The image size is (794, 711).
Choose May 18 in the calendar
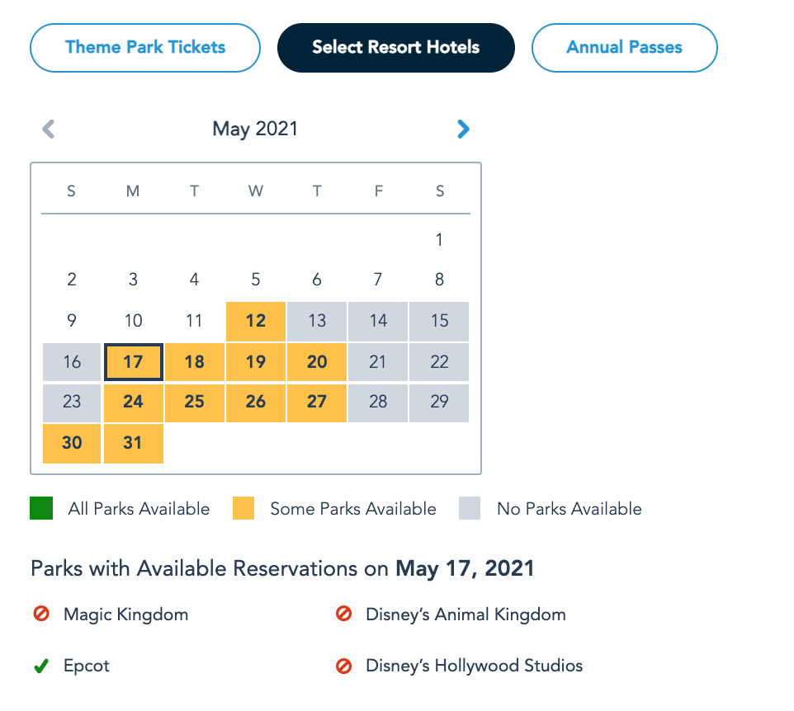click(195, 362)
